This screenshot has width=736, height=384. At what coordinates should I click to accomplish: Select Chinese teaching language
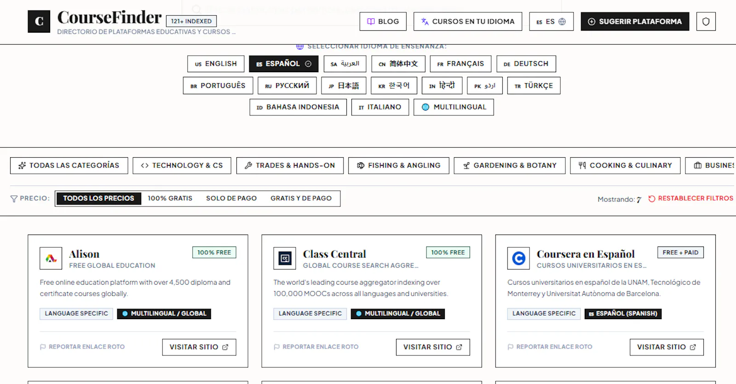(x=398, y=64)
